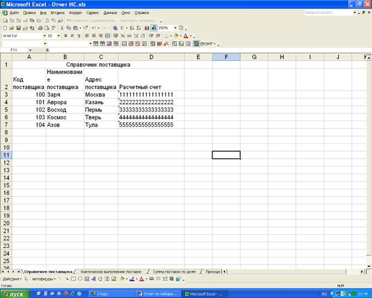Open the Chart Wizard icon

coord(147,28)
